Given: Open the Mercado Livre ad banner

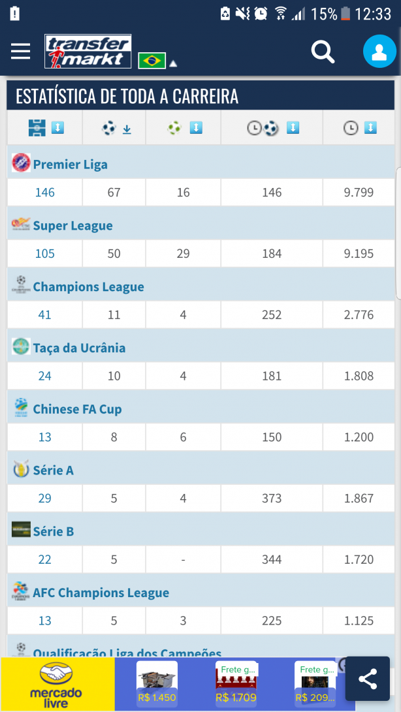Looking at the screenshot, I should click(x=57, y=684).
